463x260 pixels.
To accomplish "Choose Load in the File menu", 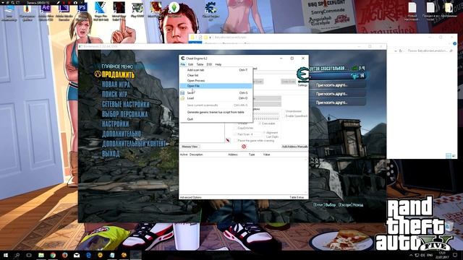I will click(x=216, y=98).
